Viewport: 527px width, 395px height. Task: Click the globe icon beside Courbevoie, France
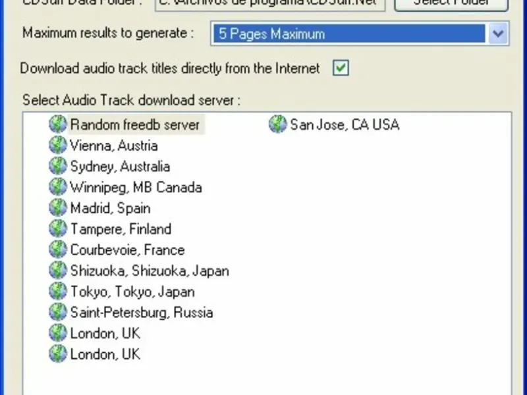[58, 250]
